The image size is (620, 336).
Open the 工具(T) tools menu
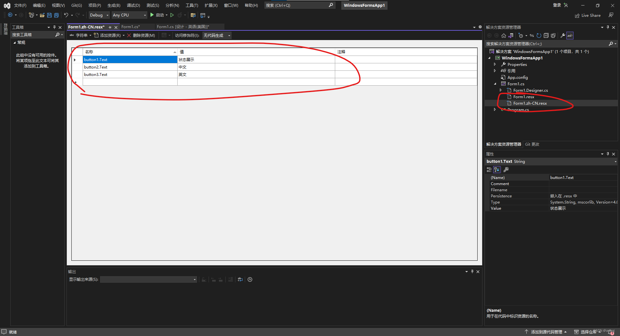click(x=192, y=5)
